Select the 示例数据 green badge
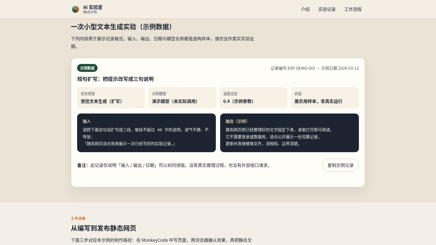Screen dimensions: 436x245 tap(87, 68)
